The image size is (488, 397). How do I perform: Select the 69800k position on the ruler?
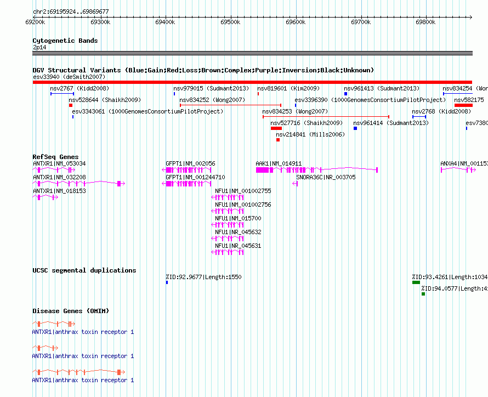pos(425,22)
